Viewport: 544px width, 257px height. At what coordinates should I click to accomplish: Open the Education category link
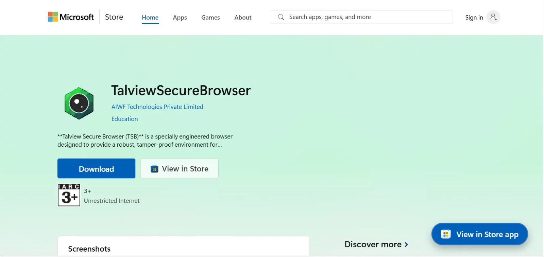click(124, 119)
